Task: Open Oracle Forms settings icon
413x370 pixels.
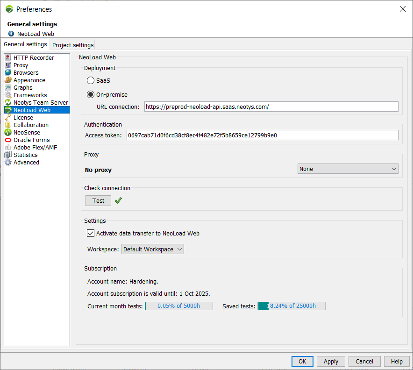Action: pyautogui.click(x=8, y=140)
